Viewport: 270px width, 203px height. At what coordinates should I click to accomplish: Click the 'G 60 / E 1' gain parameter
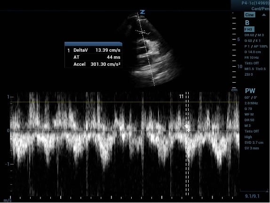pyautogui.click(x=253, y=41)
